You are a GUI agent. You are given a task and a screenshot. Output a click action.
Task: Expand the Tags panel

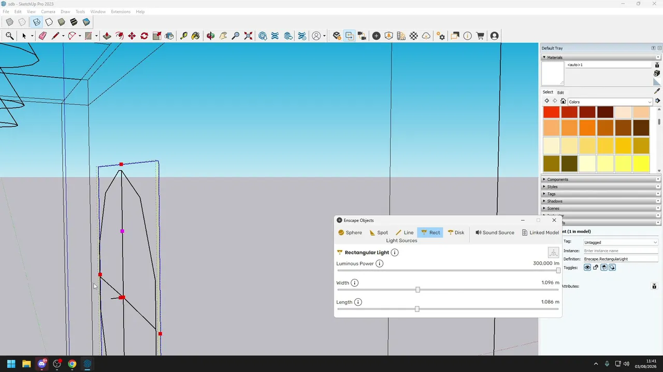click(x=601, y=194)
